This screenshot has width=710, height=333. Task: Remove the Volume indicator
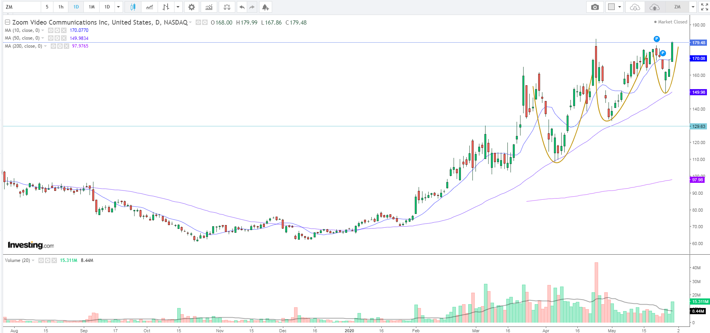(x=54, y=260)
